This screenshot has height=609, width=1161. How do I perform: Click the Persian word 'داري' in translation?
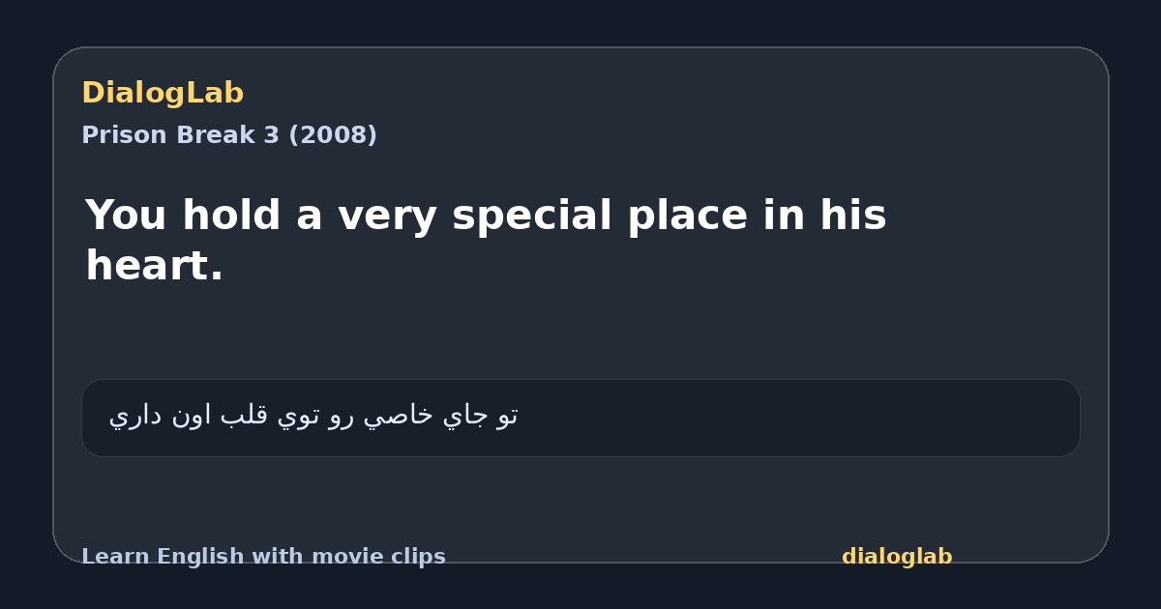(135, 416)
